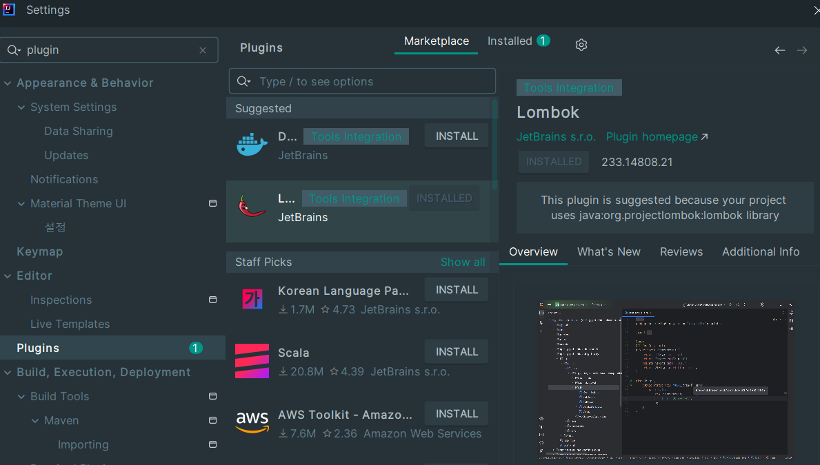820x465 pixels.
Task: Click project-level icon beside Material Theme UI
Action: coord(213,203)
